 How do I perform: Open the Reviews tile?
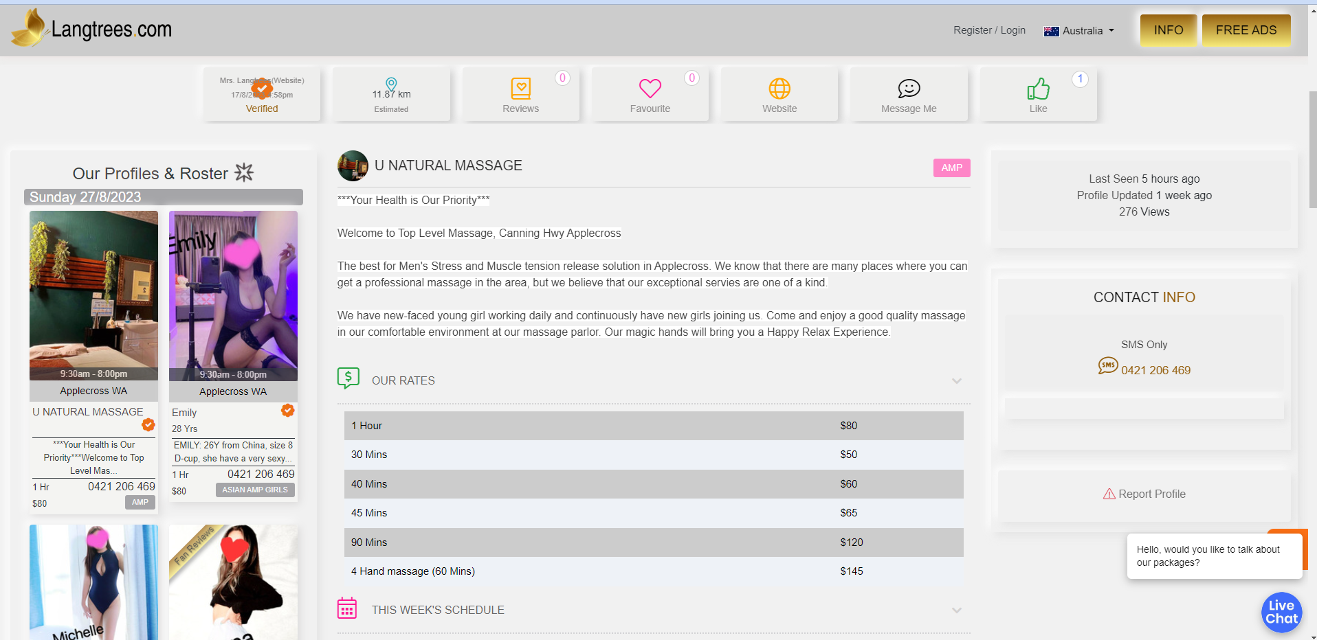point(520,94)
